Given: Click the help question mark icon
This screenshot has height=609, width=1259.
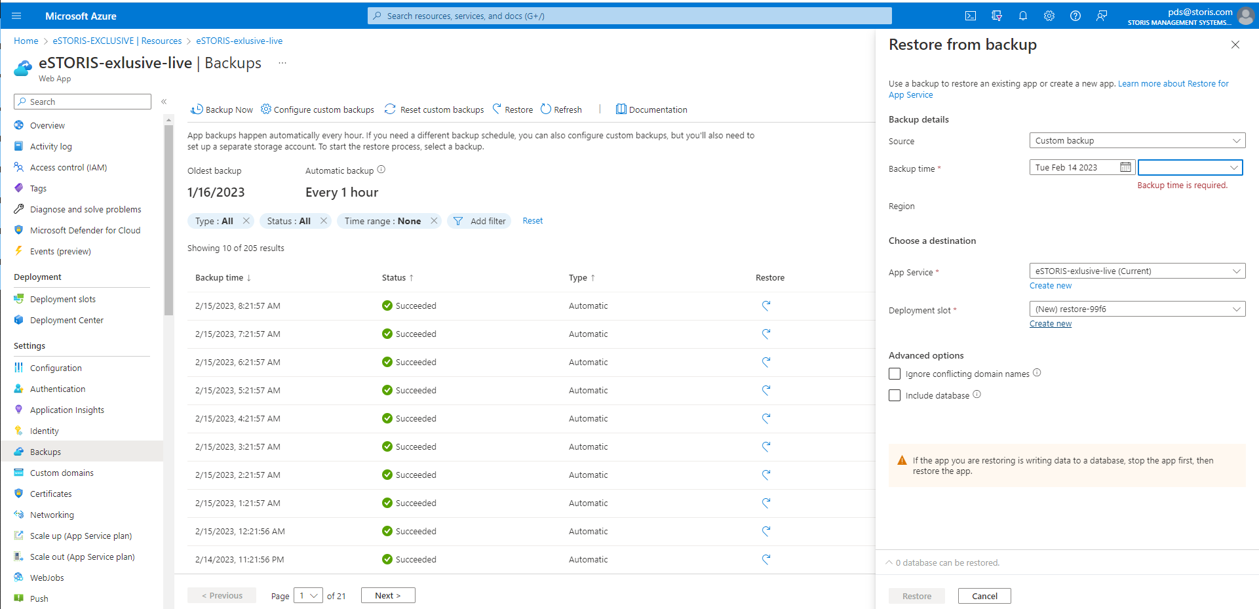Looking at the screenshot, I should point(1075,16).
